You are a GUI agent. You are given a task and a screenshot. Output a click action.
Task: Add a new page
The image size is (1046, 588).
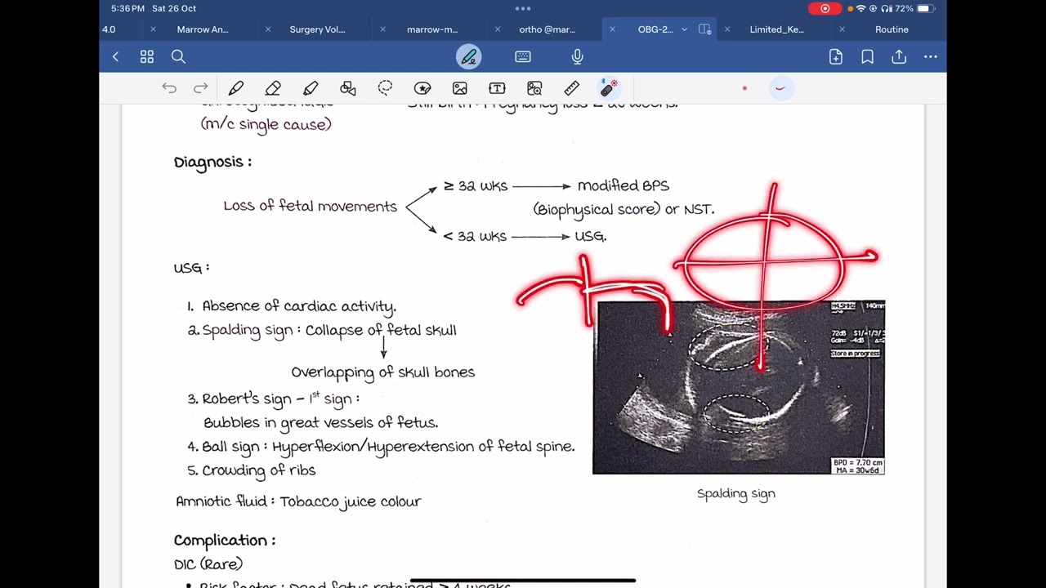836,56
